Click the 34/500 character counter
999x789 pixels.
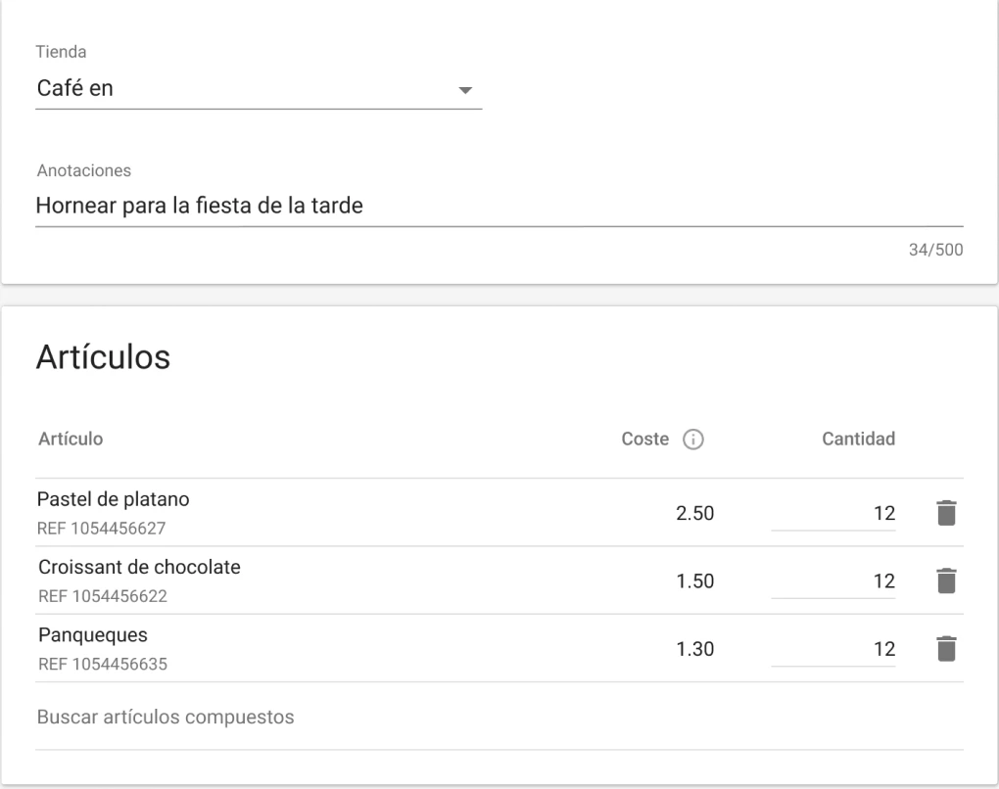936,251
